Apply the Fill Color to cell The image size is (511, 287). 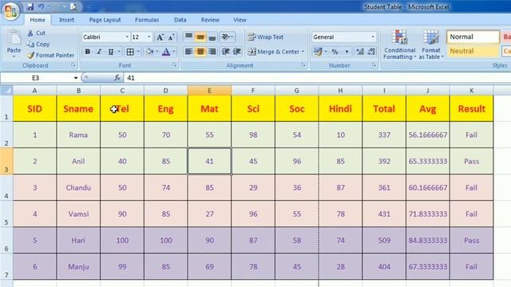tap(149, 51)
